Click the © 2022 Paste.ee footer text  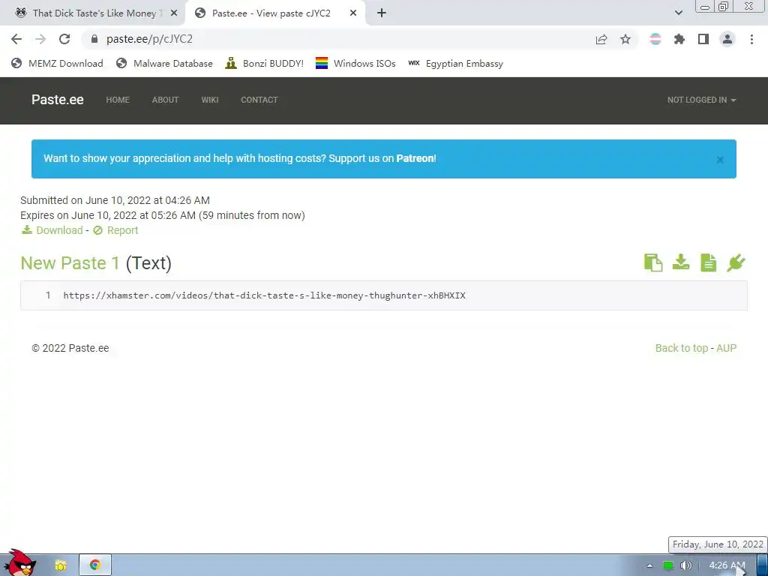pos(70,348)
